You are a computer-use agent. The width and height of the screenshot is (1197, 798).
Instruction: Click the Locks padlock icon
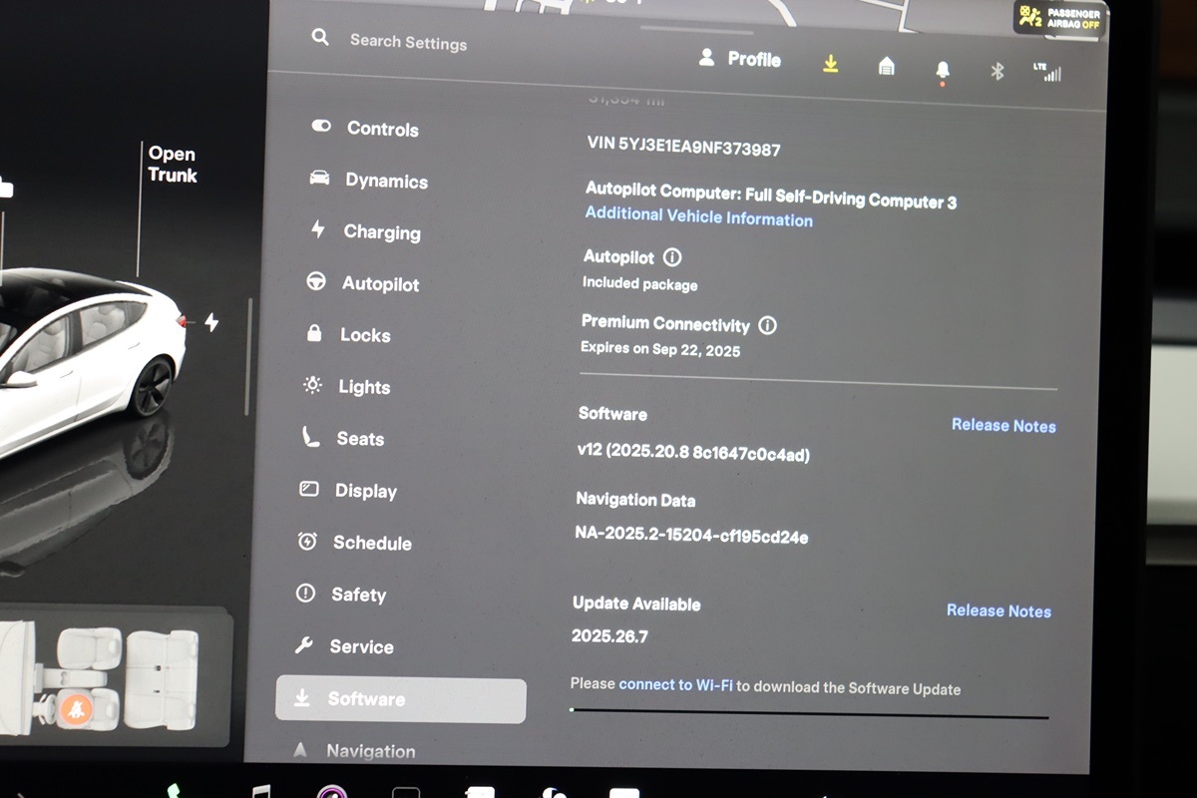pos(314,333)
